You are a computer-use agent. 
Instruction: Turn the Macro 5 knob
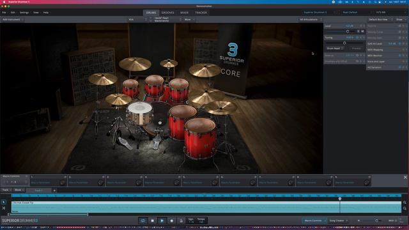[x=215, y=183]
